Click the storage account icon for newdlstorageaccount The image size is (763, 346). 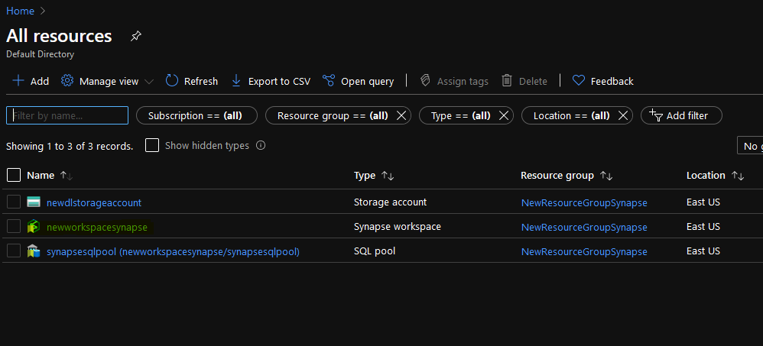click(34, 202)
